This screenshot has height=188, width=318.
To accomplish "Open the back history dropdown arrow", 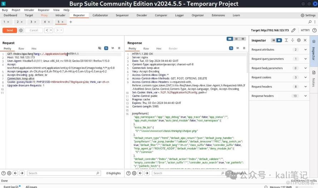I will pyautogui.click(x=50, y=30).
